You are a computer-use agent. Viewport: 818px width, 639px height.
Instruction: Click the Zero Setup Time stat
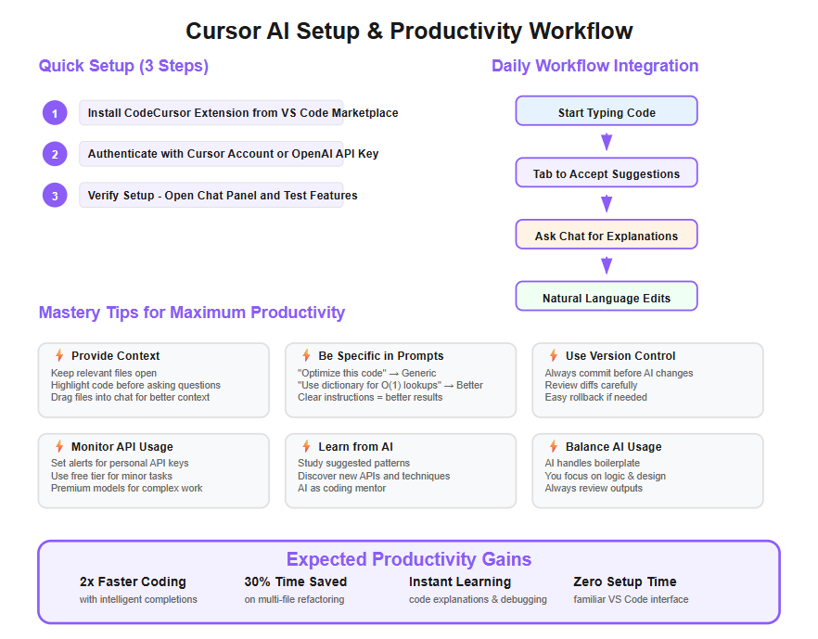pyautogui.click(x=624, y=581)
